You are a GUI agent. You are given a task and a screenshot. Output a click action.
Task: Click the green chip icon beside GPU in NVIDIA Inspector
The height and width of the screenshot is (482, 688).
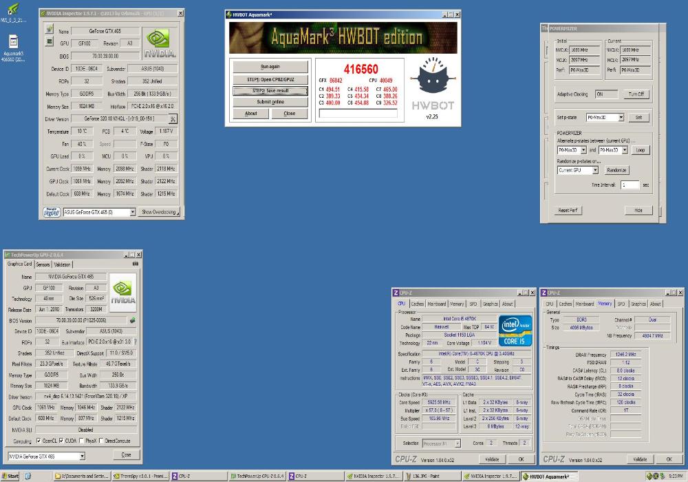click(49, 42)
